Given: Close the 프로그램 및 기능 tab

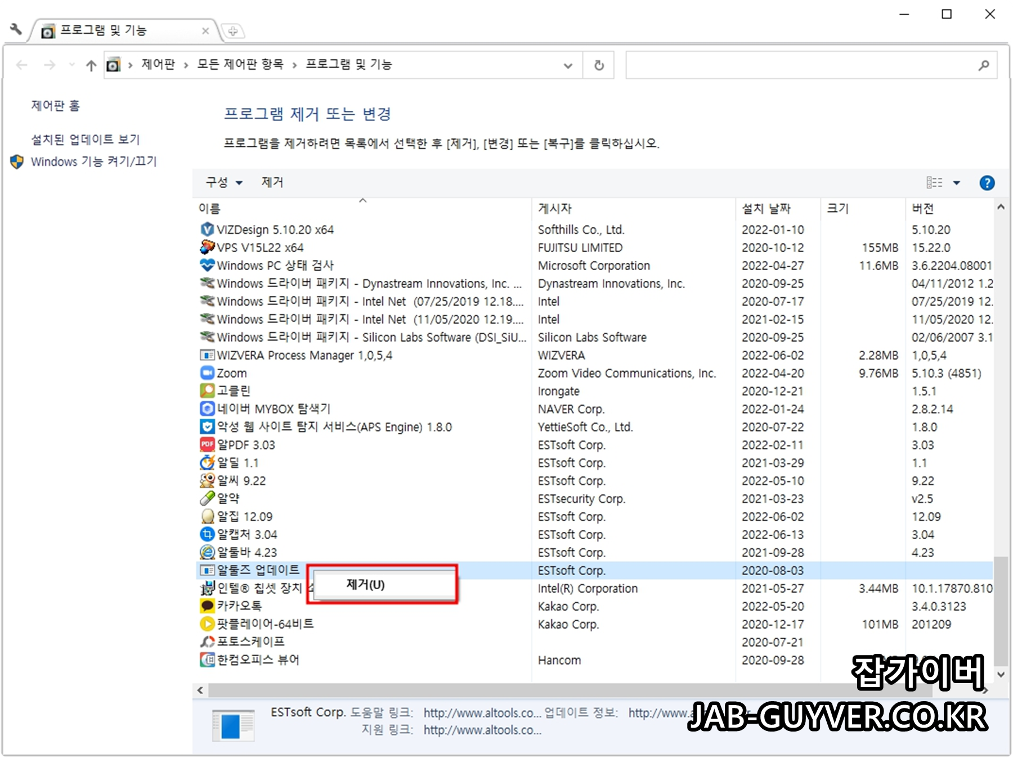Looking at the screenshot, I should point(205,31).
